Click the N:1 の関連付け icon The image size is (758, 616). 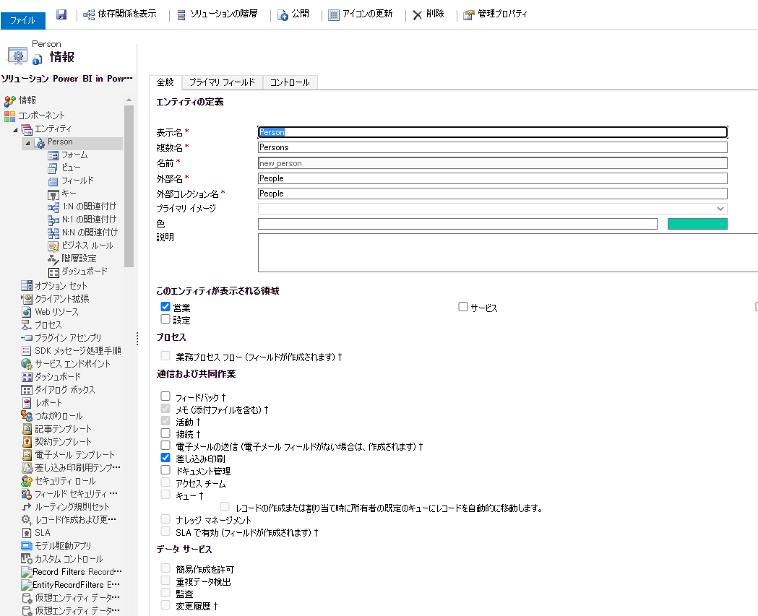(53, 220)
